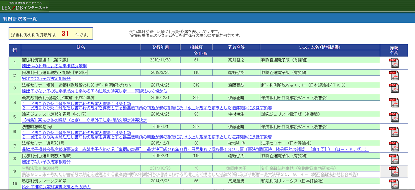Click date cell 2018/3/30
Viewport: 415px width, 190px height.
coord(160,72)
